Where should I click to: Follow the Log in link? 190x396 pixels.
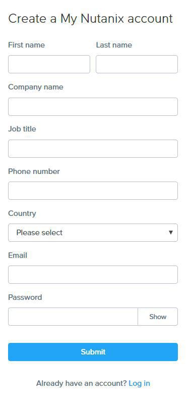(x=139, y=383)
